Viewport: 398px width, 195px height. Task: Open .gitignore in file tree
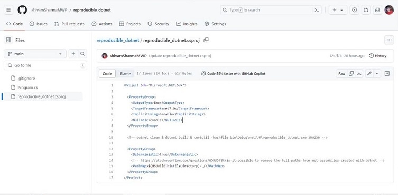coord(26,78)
